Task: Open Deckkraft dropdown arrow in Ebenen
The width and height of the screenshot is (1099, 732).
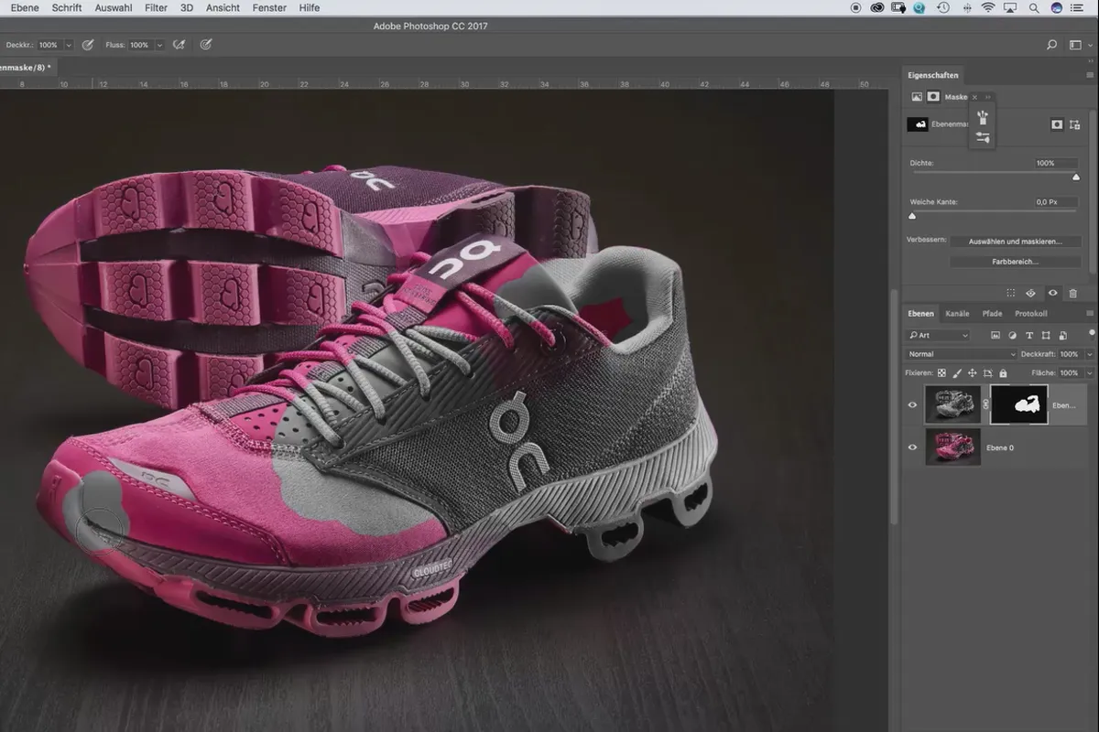Action: (1089, 354)
